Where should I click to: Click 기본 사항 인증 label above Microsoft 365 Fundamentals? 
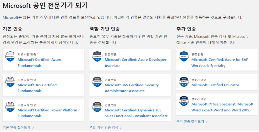(27, 80)
